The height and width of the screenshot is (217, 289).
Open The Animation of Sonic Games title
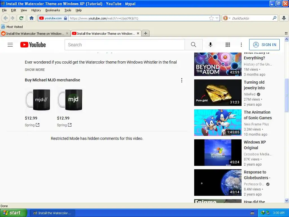[x=258, y=115]
